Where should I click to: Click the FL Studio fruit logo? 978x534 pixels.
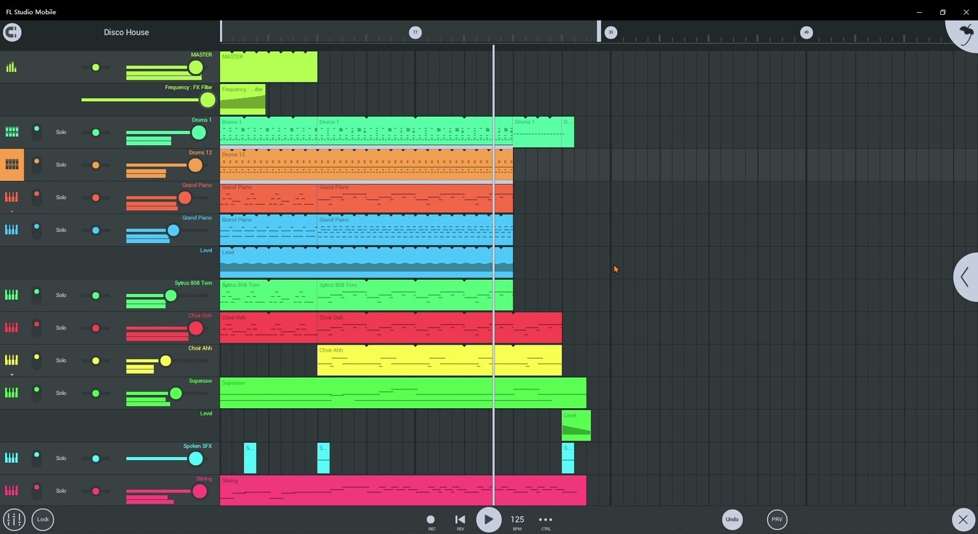click(964, 33)
